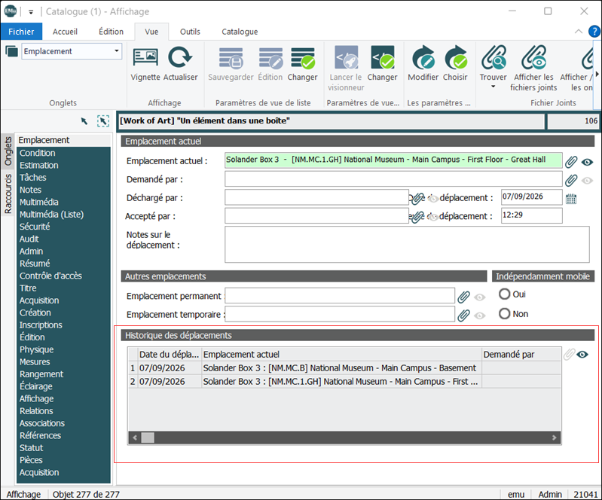
Task: Toggle eye icon beside Historique table
Action: (582, 355)
